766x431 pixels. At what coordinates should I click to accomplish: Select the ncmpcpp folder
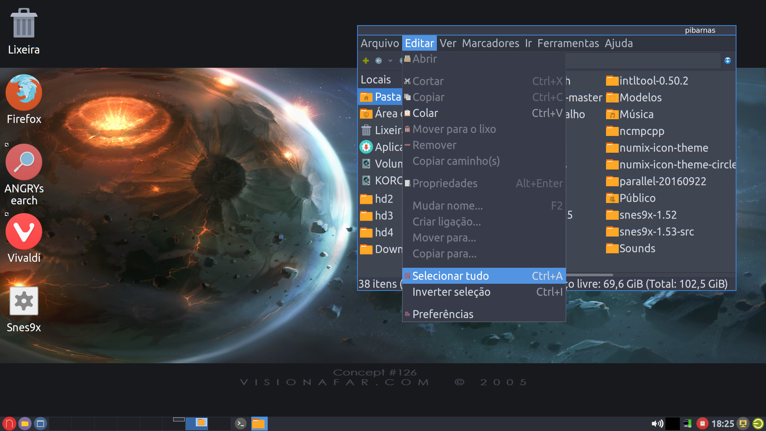click(x=635, y=131)
